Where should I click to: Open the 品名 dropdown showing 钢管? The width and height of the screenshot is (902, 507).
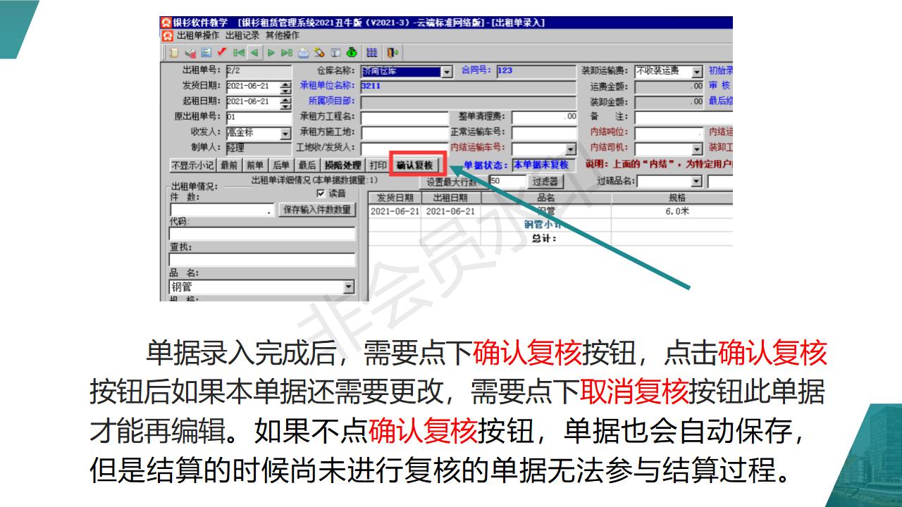click(350, 284)
